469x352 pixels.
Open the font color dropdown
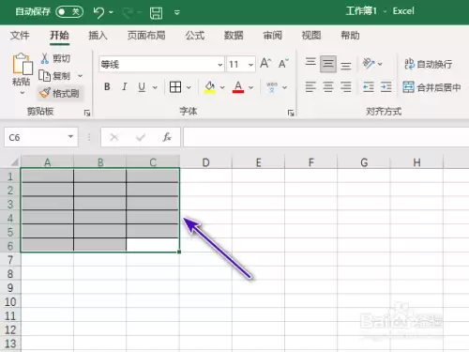coord(250,87)
